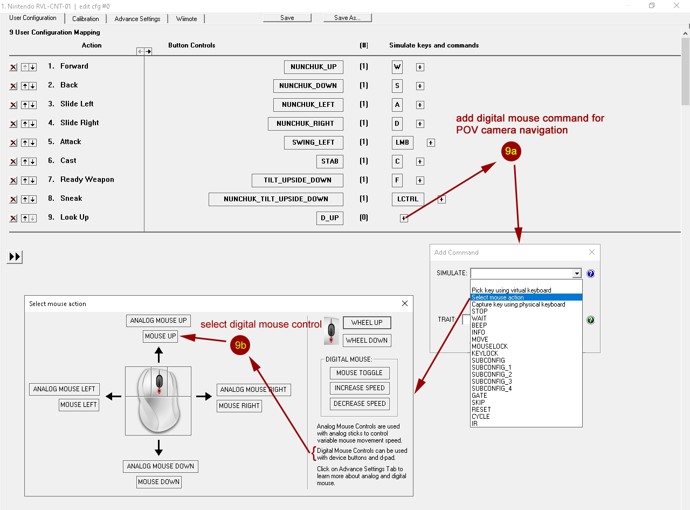Close the Select mouse action dialog
The image size is (690, 510).
[x=405, y=304]
